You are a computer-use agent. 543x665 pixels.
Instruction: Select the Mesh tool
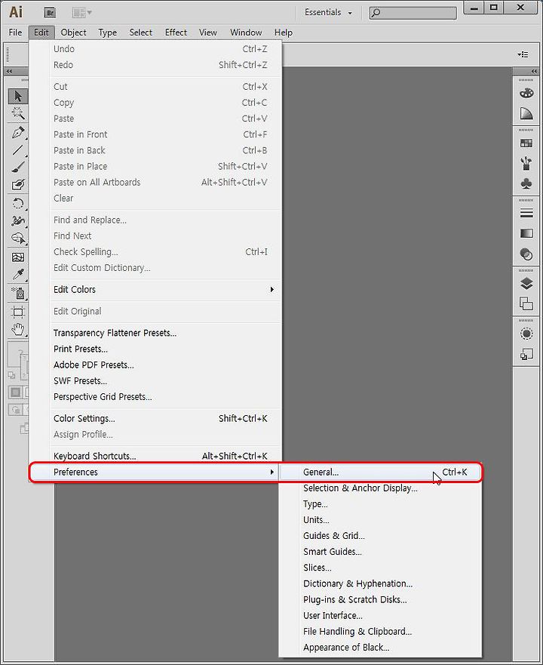point(18,257)
